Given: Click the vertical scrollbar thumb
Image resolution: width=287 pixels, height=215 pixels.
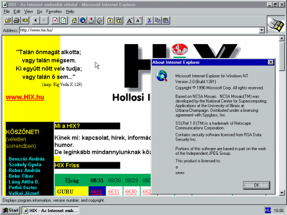Looking at the screenshot, I should (282, 56).
